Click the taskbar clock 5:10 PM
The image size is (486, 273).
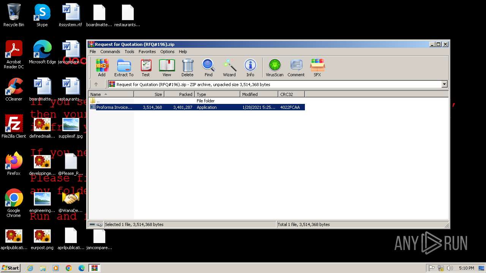click(x=466, y=268)
